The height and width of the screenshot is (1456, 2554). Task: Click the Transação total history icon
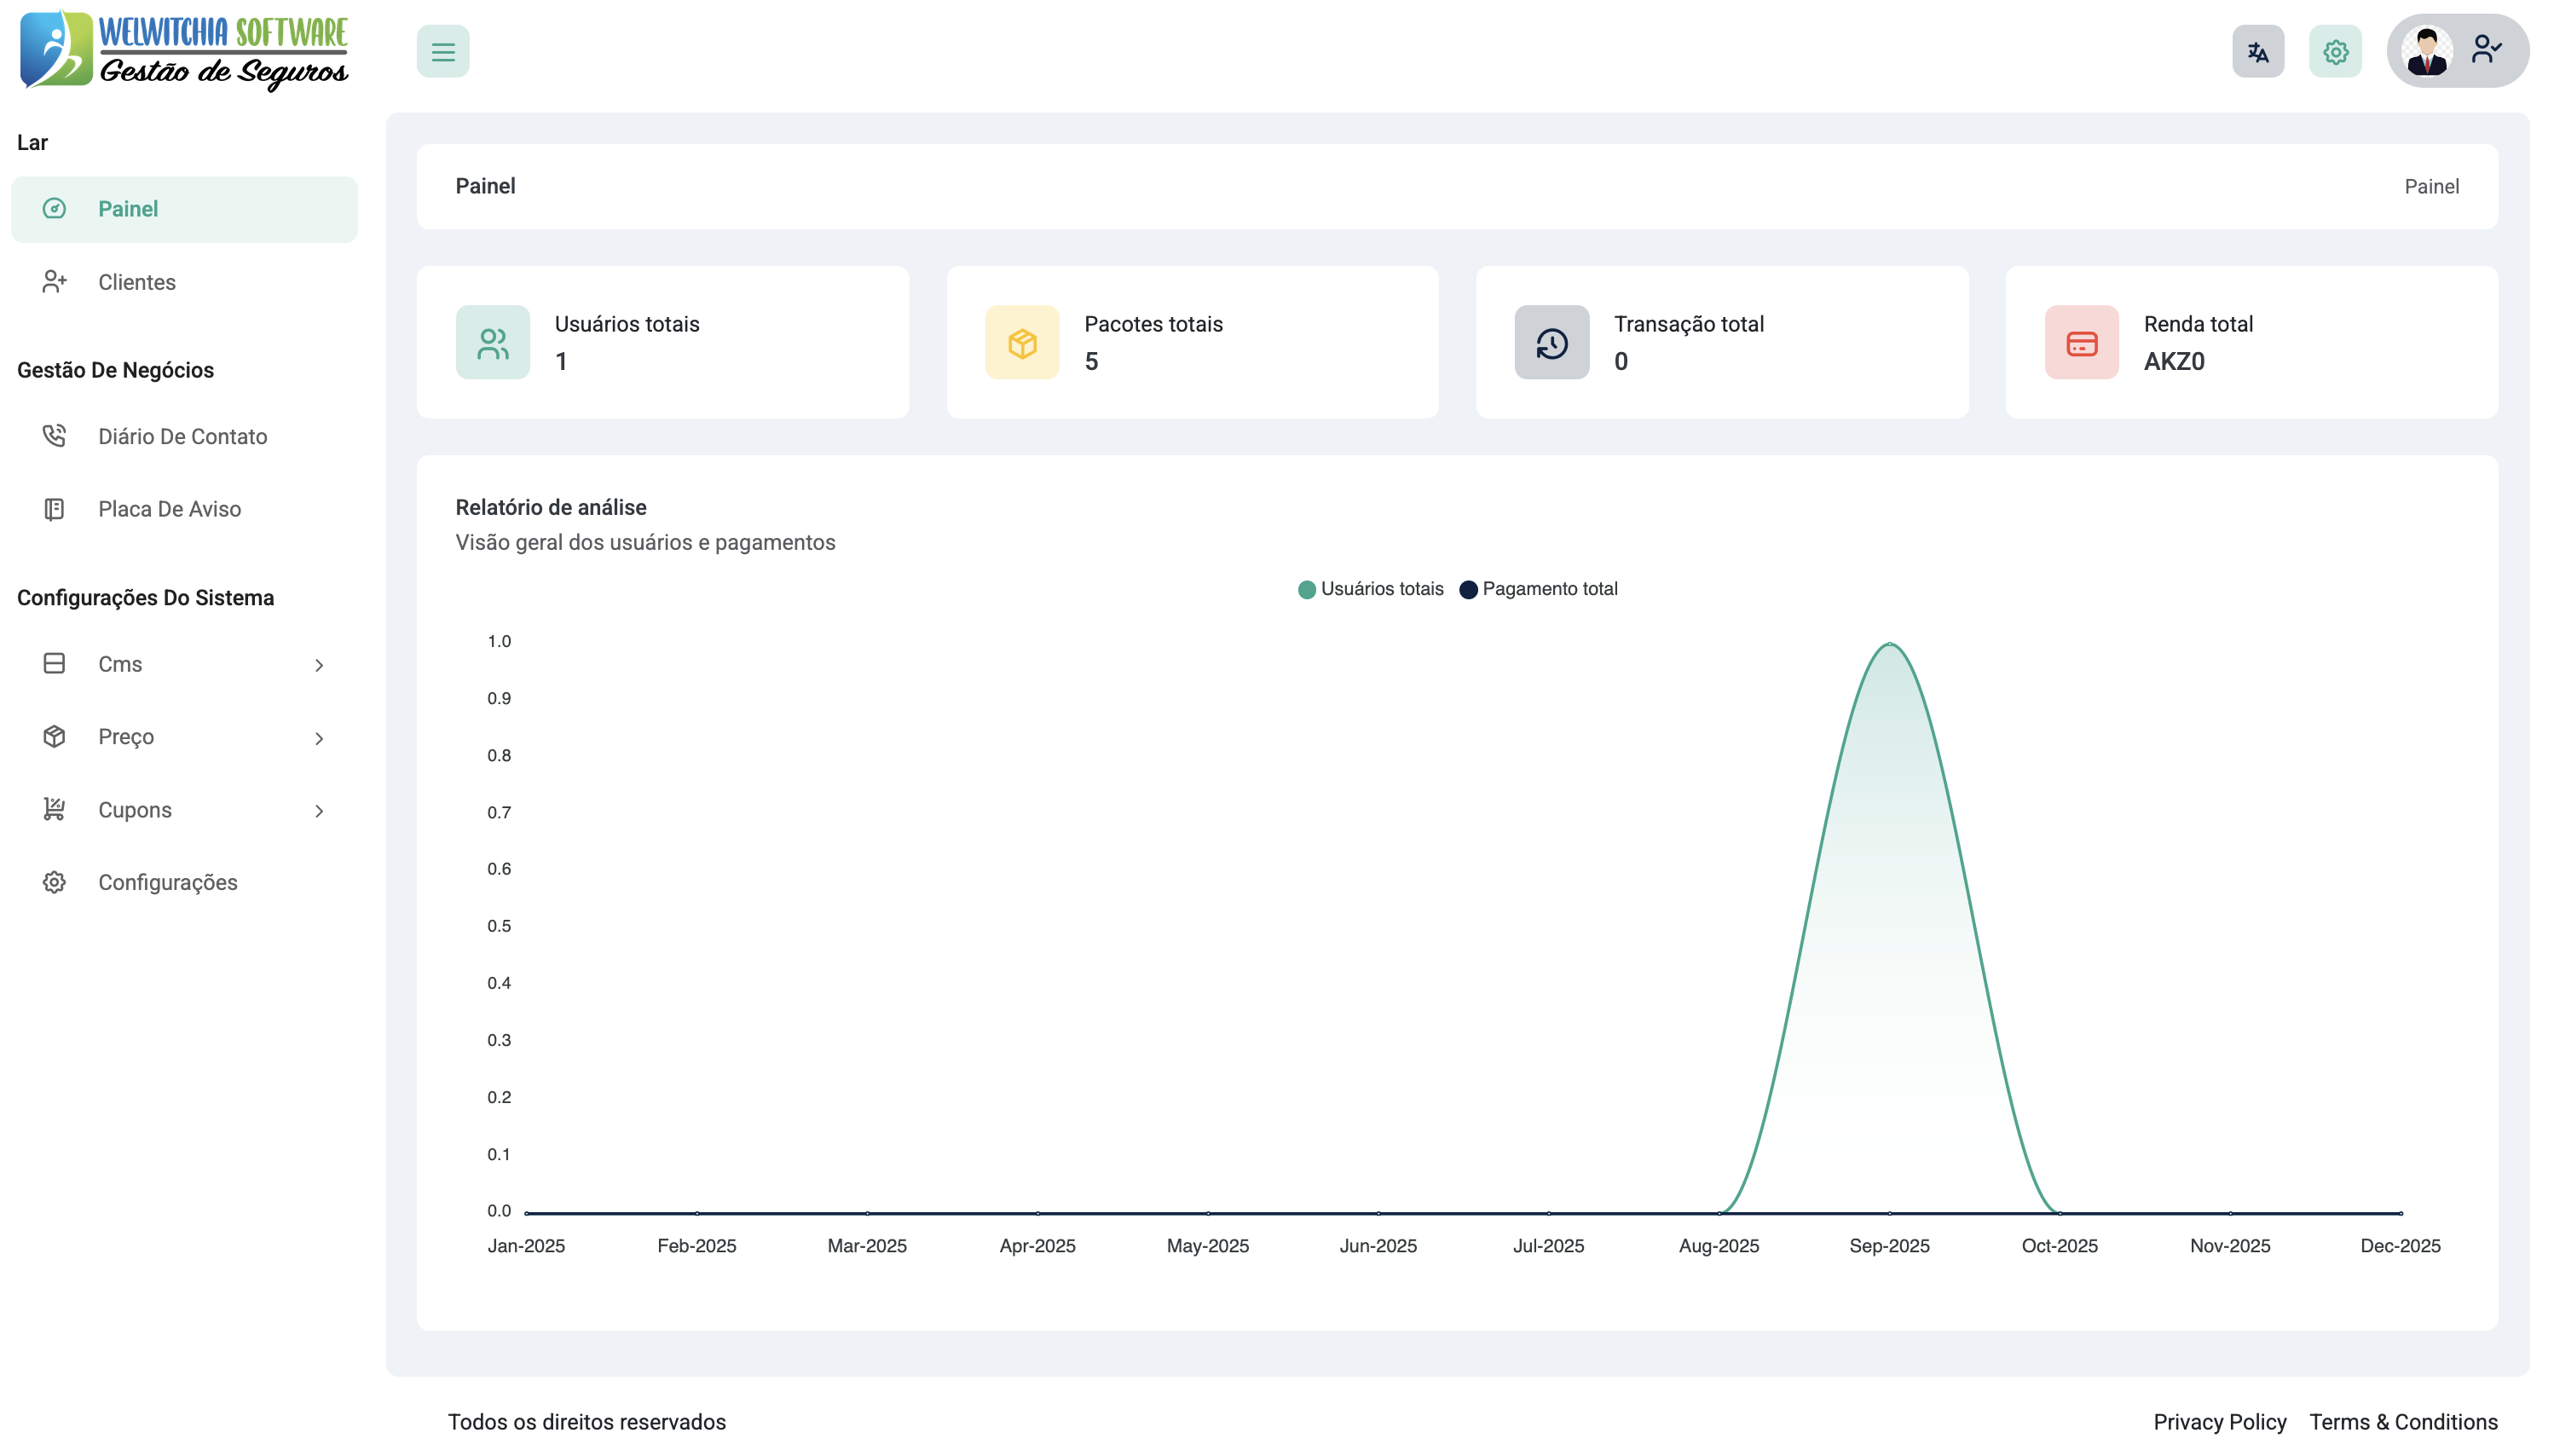[x=1551, y=343]
